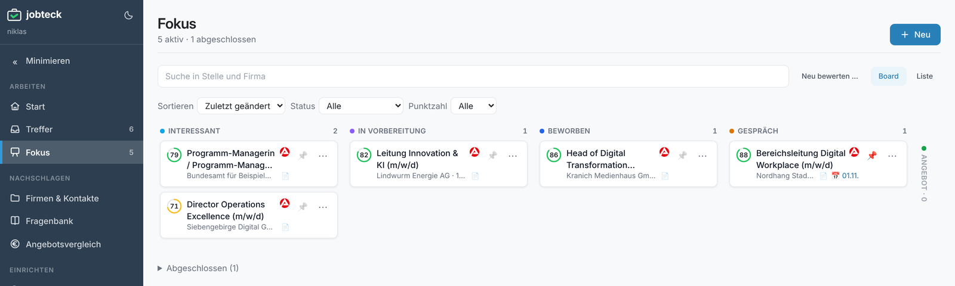Click the Angebotsvergleich euro icon
The image size is (955, 286).
16,244
